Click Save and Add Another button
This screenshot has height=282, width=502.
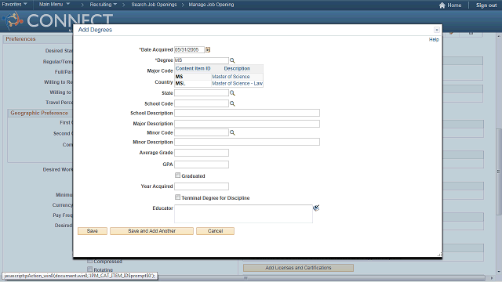click(151, 231)
